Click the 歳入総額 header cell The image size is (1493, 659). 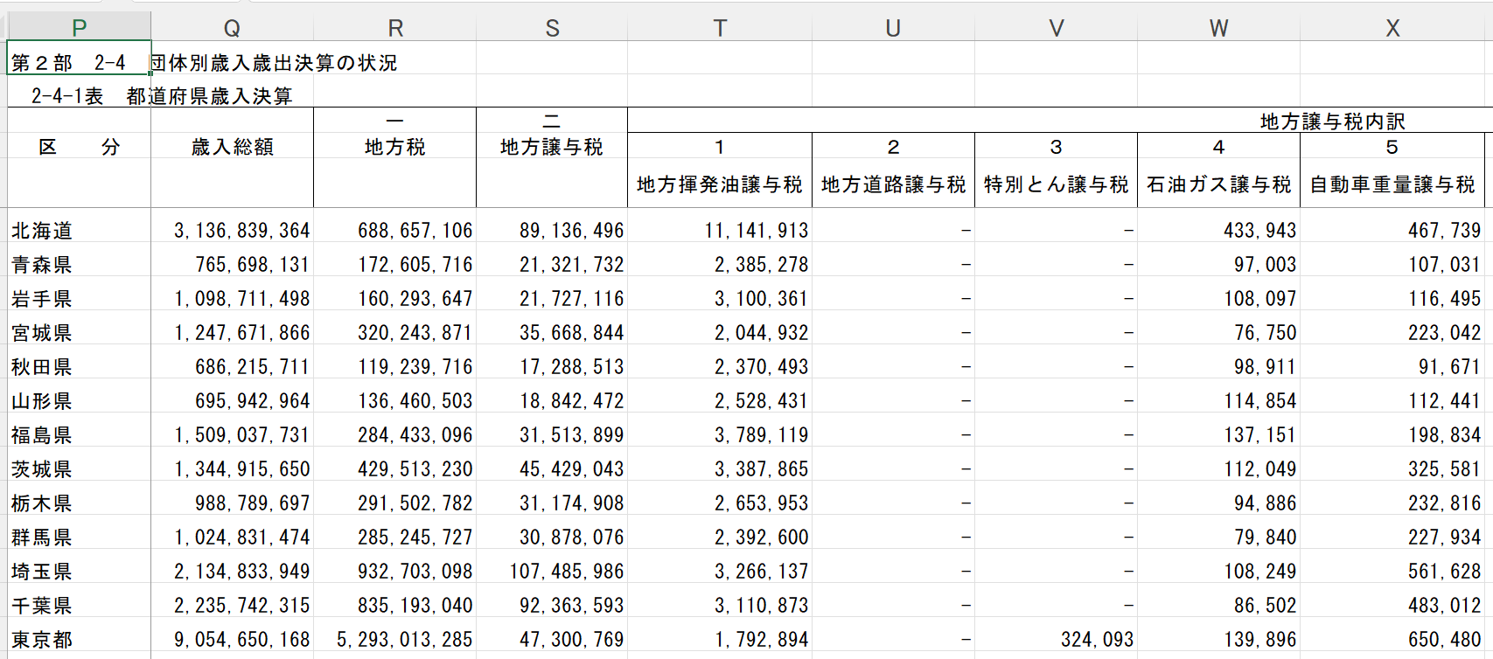pyautogui.click(x=232, y=147)
